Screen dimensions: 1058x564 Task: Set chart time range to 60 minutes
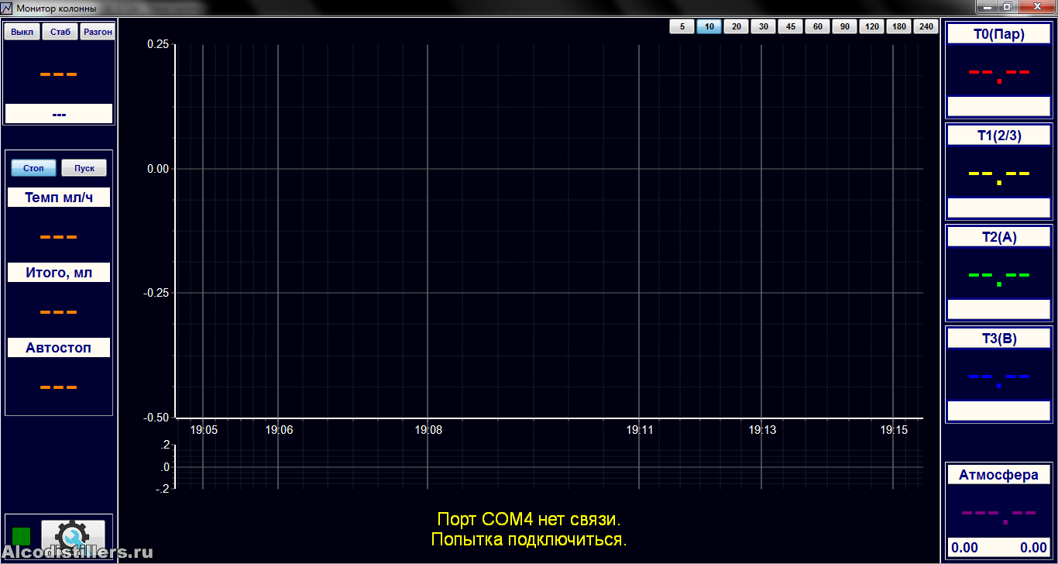pos(817,26)
